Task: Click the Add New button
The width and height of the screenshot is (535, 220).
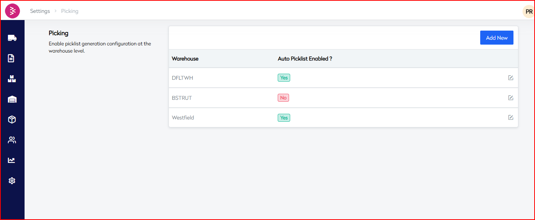Action: point(496,37)
